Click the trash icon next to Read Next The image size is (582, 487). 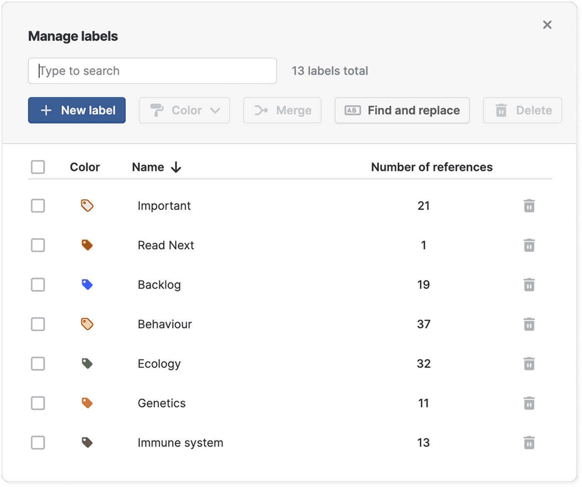tap(529, 245)
